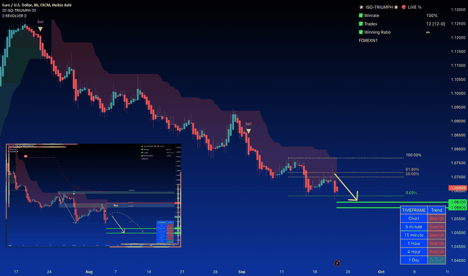
Task: Select the Fibonacci 0.00% level label
Action: point(411,193)
